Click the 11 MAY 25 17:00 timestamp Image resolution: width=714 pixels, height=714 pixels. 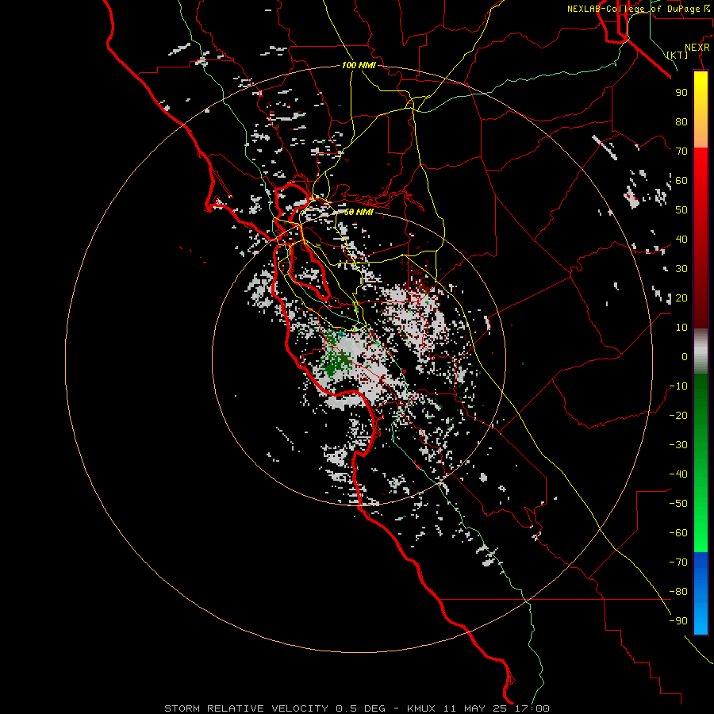[x=497, y=708]
